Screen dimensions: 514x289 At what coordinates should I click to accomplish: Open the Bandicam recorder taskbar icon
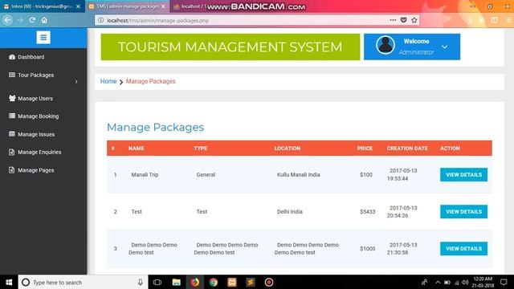(269, 282)
